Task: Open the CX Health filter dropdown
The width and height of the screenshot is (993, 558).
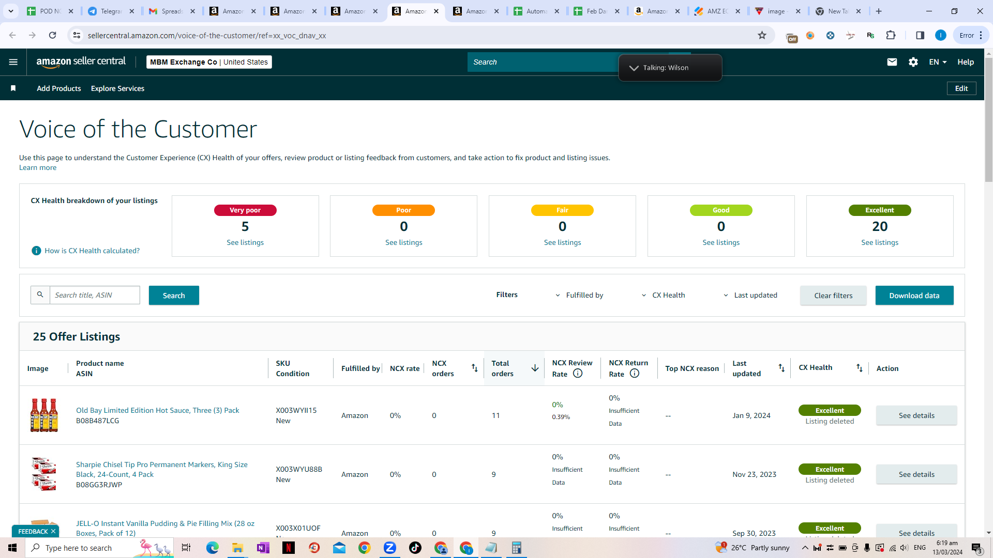Action: pyautogui.click(x=663, y=295)
